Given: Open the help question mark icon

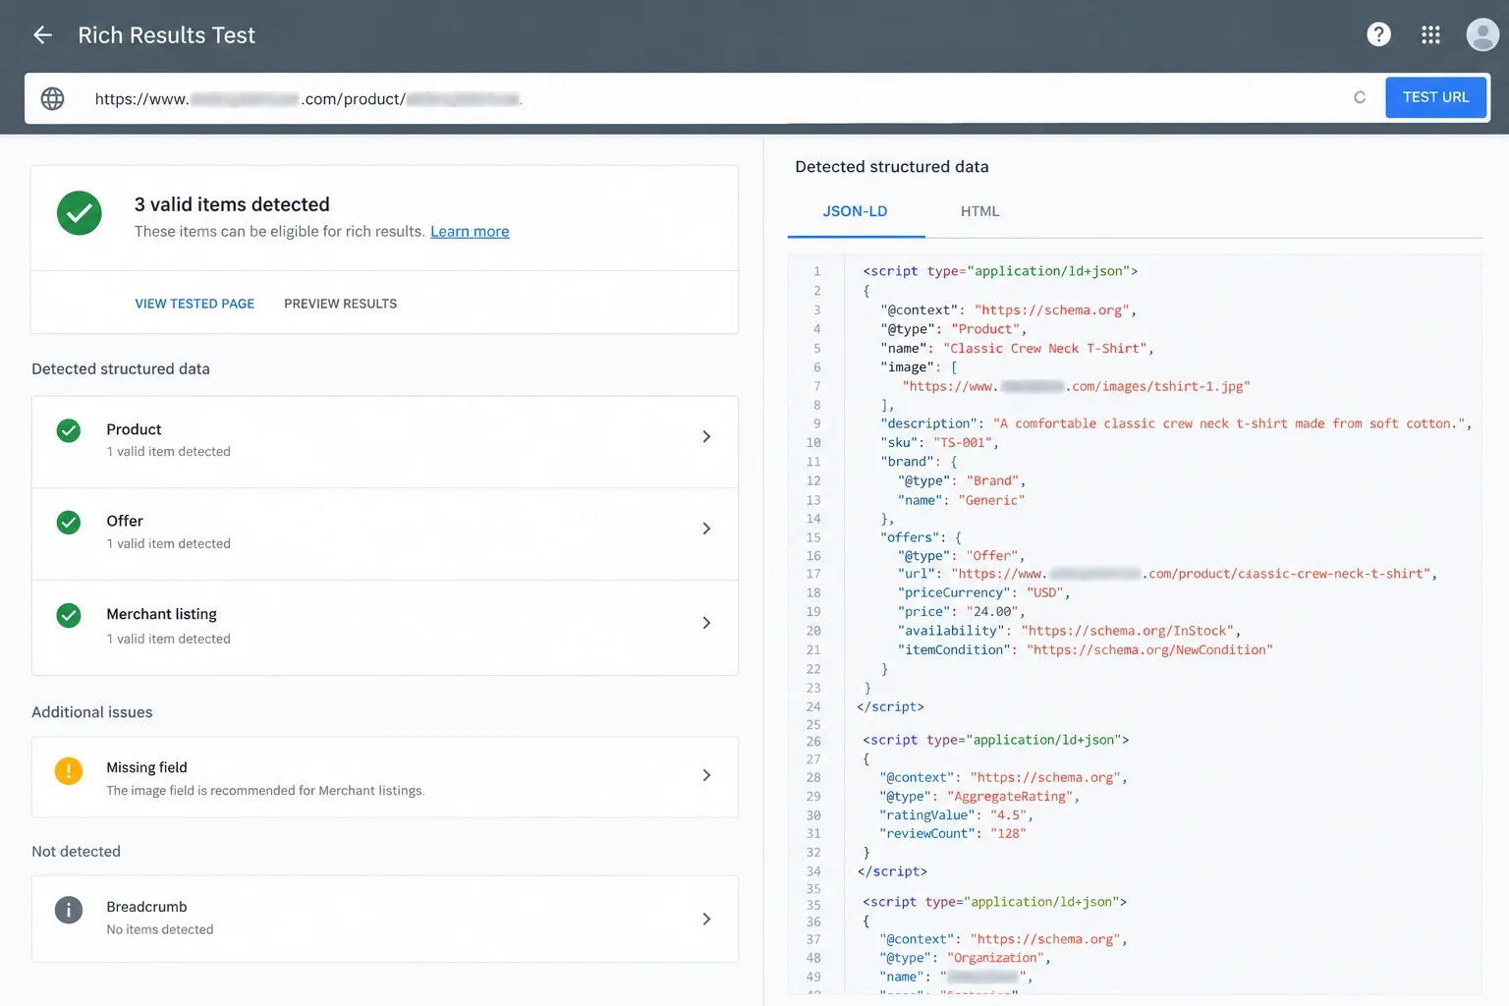Looking at the screenshot, I should (1378, 34).
